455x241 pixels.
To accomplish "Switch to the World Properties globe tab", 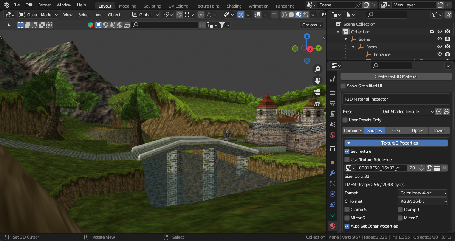I will point(333,135).
